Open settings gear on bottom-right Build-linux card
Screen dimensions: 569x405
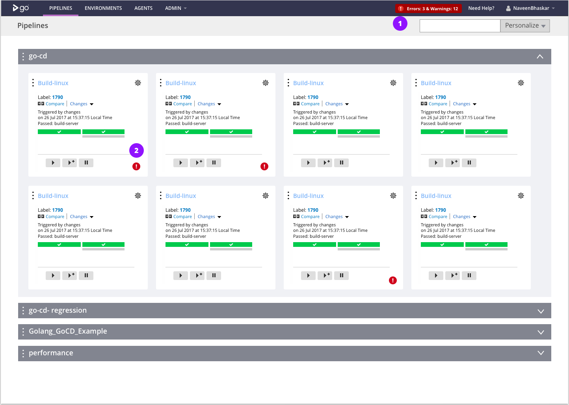pyautogui.click(x=521, y=195)
